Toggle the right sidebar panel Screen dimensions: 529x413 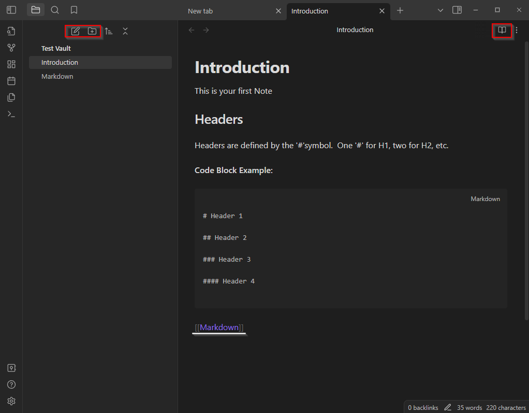(457, 10)
